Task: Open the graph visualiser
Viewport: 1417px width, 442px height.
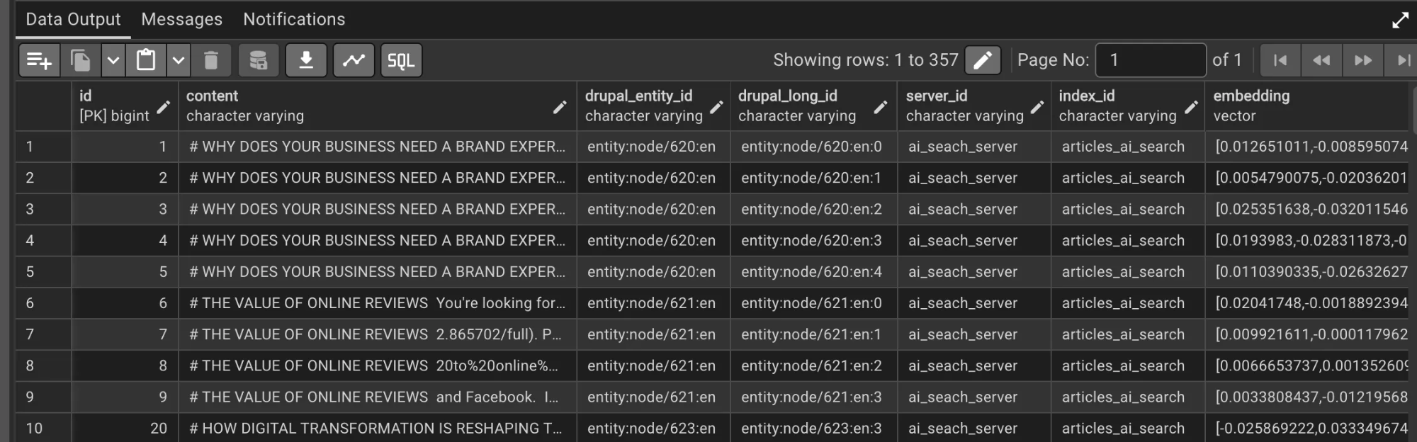Action: pos(354,60)
